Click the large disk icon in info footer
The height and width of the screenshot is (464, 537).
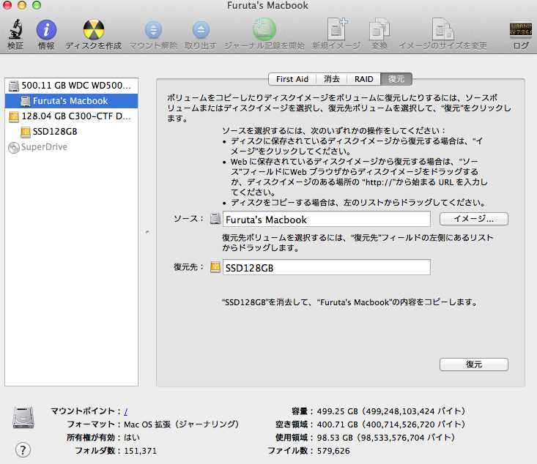[x=23, y=417]
